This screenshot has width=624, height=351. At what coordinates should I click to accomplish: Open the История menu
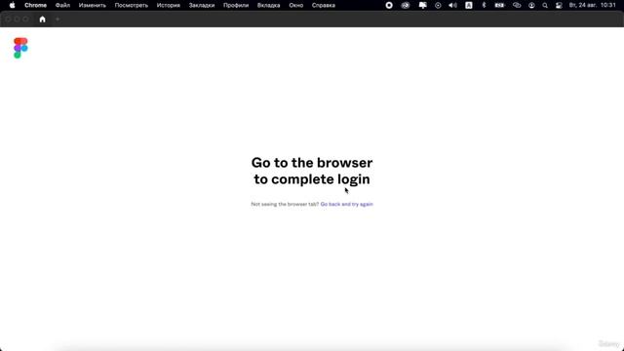tap(169, 5)
